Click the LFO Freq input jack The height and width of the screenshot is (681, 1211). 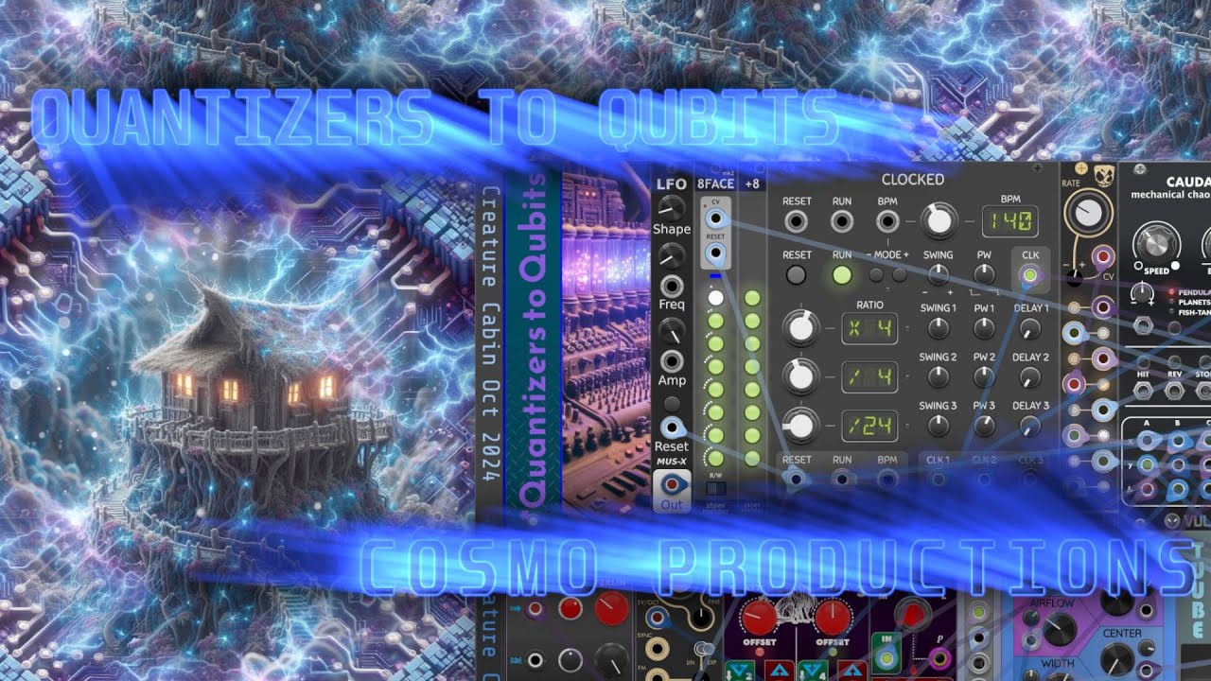pyautogui.click(x=672, y=286)
